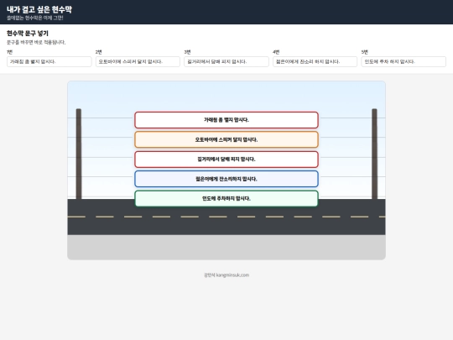Click the banner 1 text input field
The image size is (453, 340).
tap(49, 61)
